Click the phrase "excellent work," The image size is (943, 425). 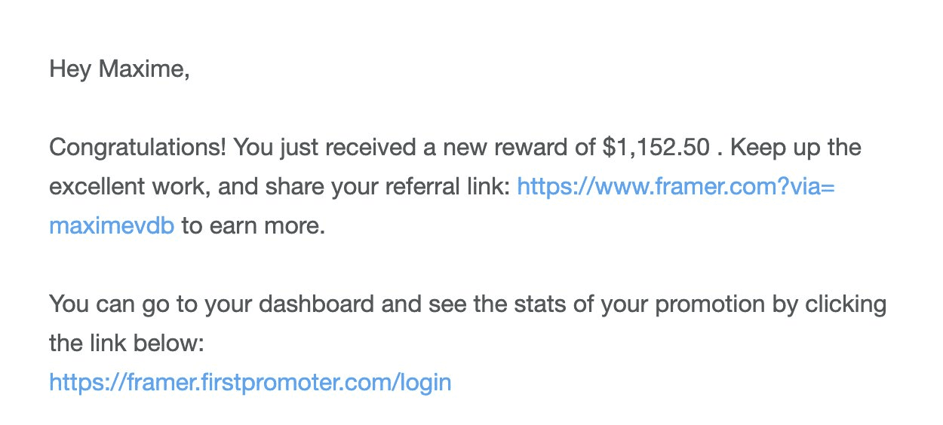coord(130,187)
